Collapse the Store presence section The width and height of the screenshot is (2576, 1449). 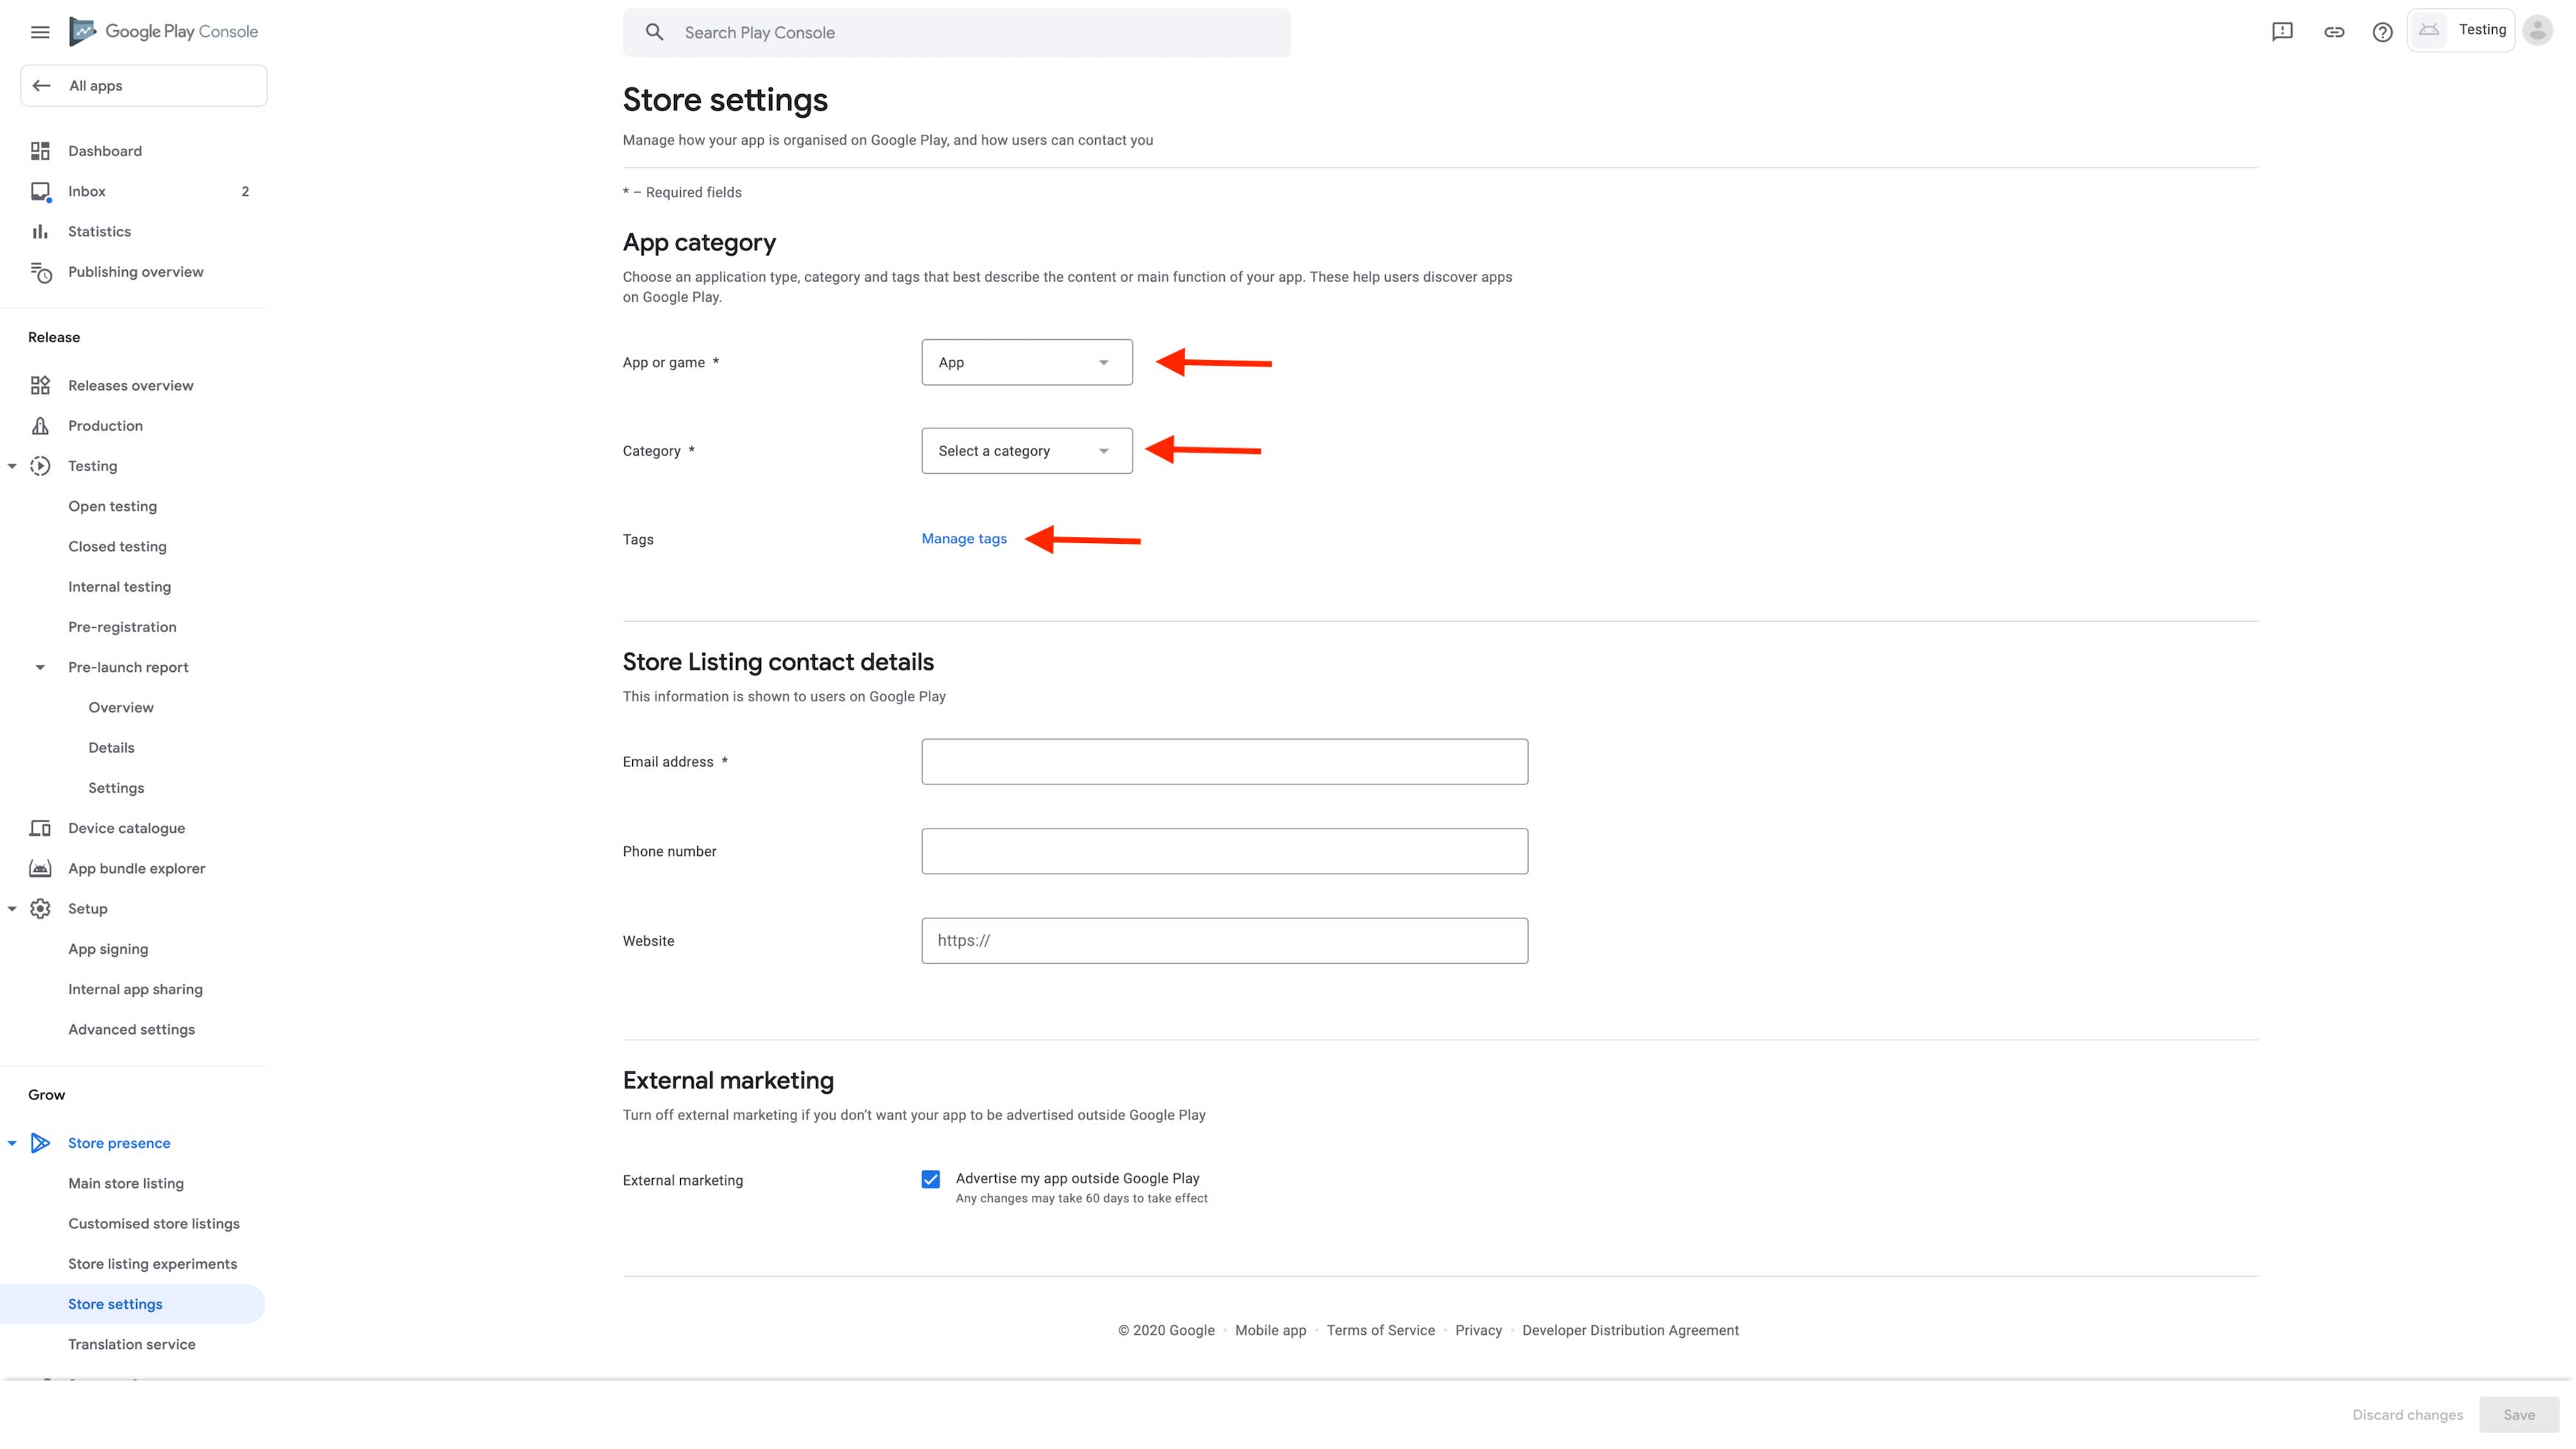tap(12, 1143)
